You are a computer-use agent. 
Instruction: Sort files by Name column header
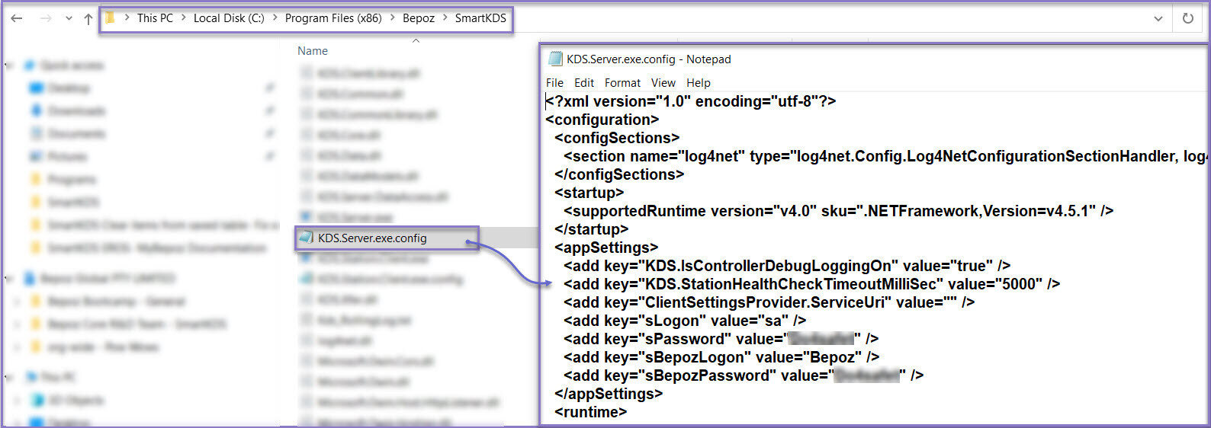coord(313,51)
